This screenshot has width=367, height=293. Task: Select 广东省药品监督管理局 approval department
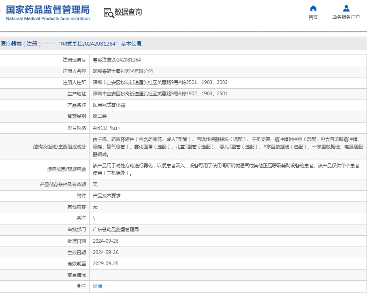point(116,229)
